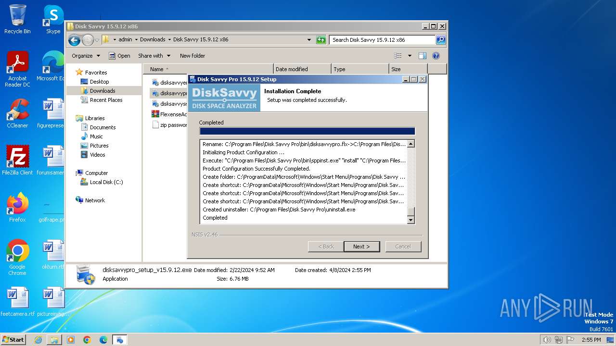The image size is (616, 346).
Task: Launch Acrobat Reader DC desktop icon
Action: coord(17,70)
